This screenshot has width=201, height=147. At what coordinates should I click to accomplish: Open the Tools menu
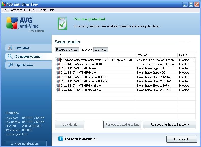[43, 10]
